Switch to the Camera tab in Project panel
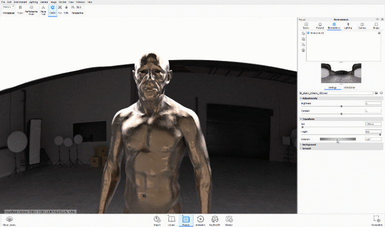The width and height of the screenshot is (385, 227). coord(362,25)
